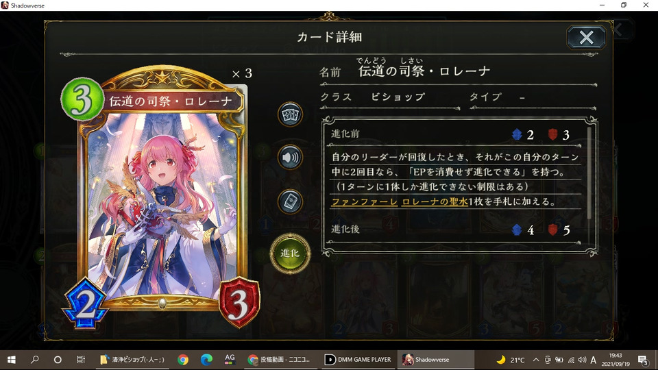Click the red defense 3 shield
This screenshot has width=658, height=370.
pos(239,302)
